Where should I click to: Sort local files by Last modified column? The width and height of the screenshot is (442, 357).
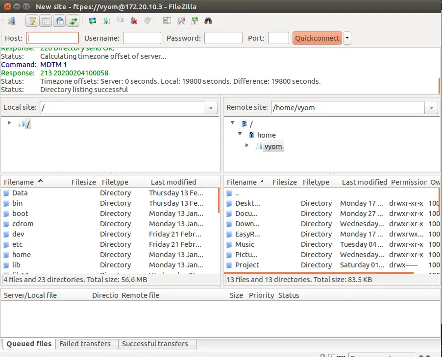tap(173, 182)
